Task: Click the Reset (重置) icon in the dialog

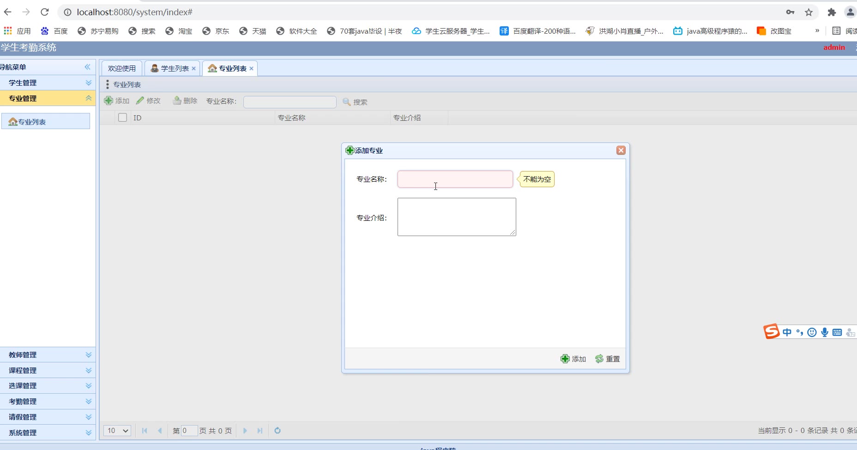Action: (x=599, y=359)
